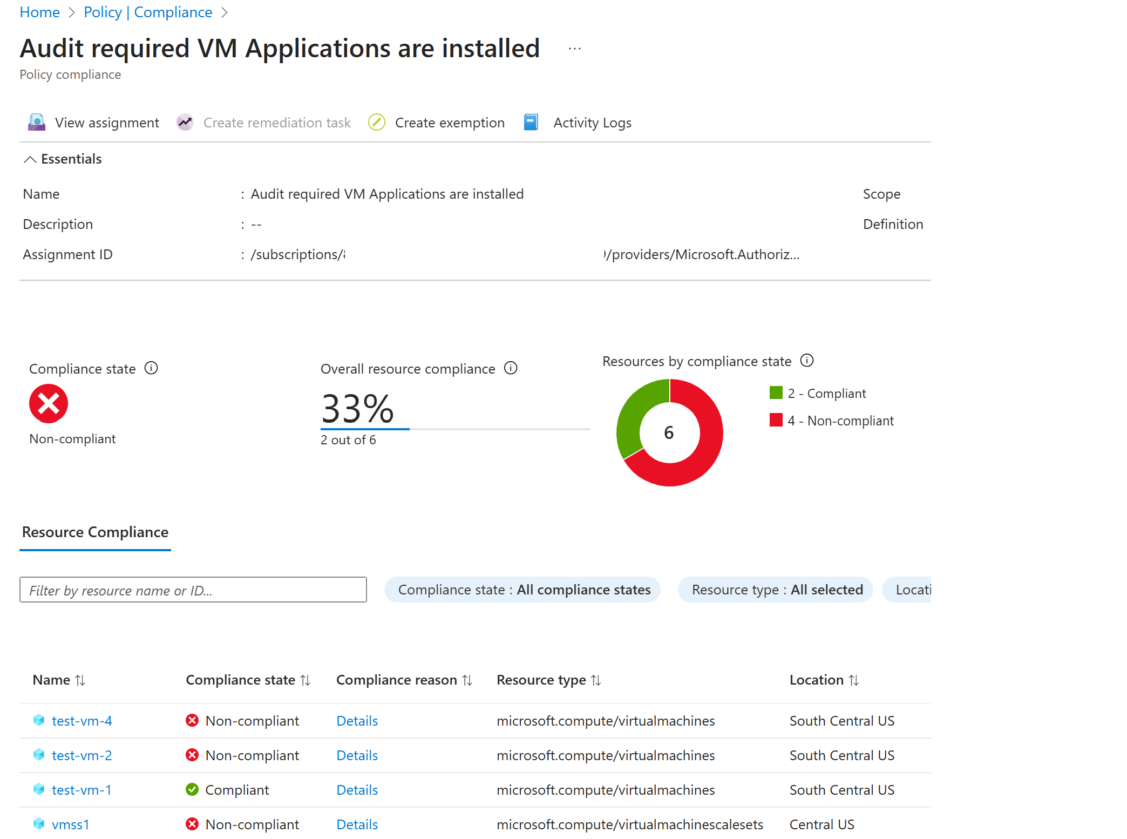Navigate to Home via breadcrumb
Image resolution: width=1127 pixels, height=839 pixels.
39,12
